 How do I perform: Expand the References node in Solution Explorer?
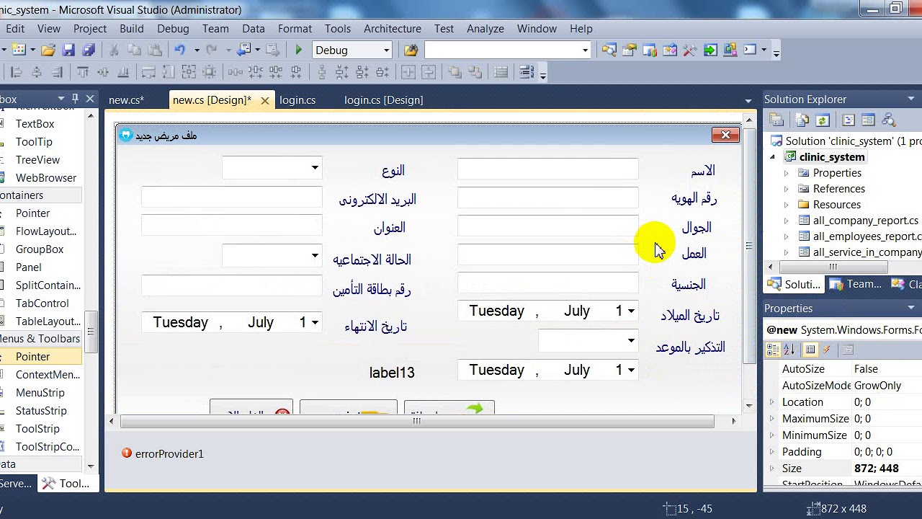click(x=786, y=189)
